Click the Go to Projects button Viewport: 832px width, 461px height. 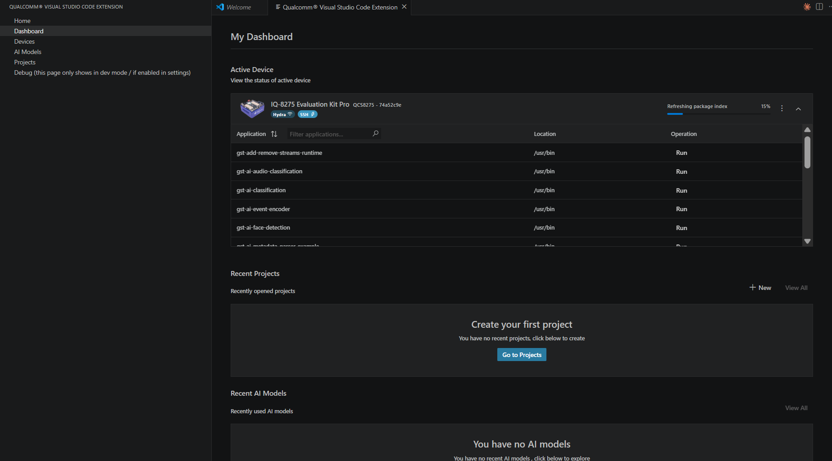[522, 355]
